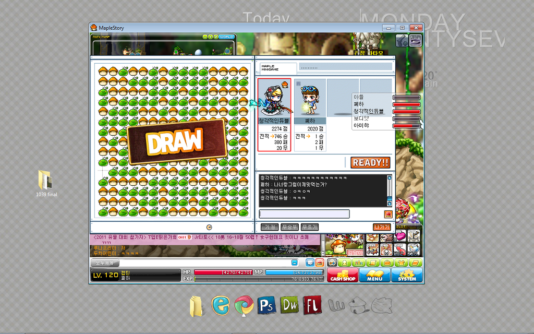
Task: Click the pink megaphone announcement message
Action: coord(205,239)
